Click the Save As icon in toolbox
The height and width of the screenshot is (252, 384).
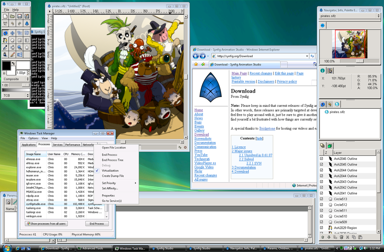27,16
